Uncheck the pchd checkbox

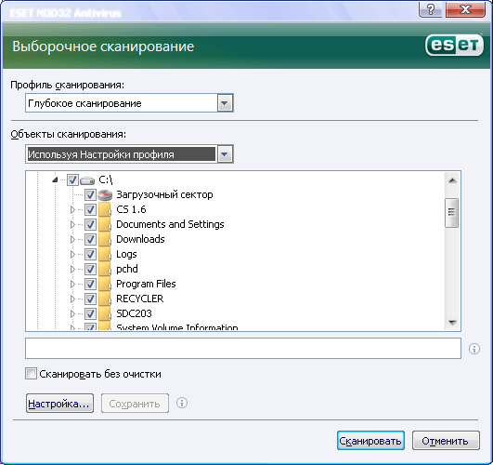tap(90, 269)
